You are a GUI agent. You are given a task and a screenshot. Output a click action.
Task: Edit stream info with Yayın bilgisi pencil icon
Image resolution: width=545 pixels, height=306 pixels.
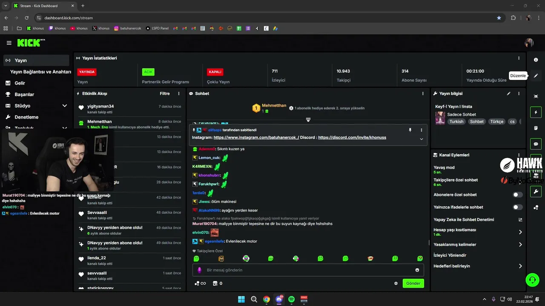[508, 93]
